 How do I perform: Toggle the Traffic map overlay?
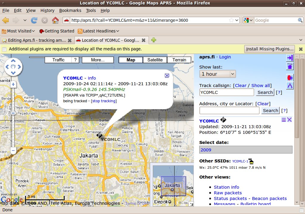58,60
